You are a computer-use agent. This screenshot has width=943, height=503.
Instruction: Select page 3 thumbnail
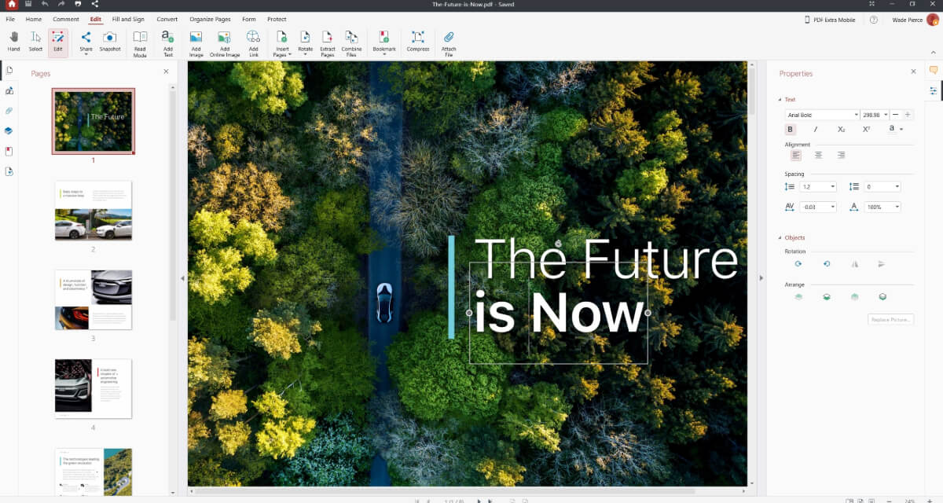[x=93, y=300]
